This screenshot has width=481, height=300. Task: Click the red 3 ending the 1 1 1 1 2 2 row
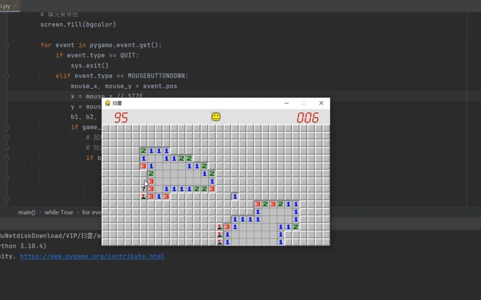click(x=212, y=189)
